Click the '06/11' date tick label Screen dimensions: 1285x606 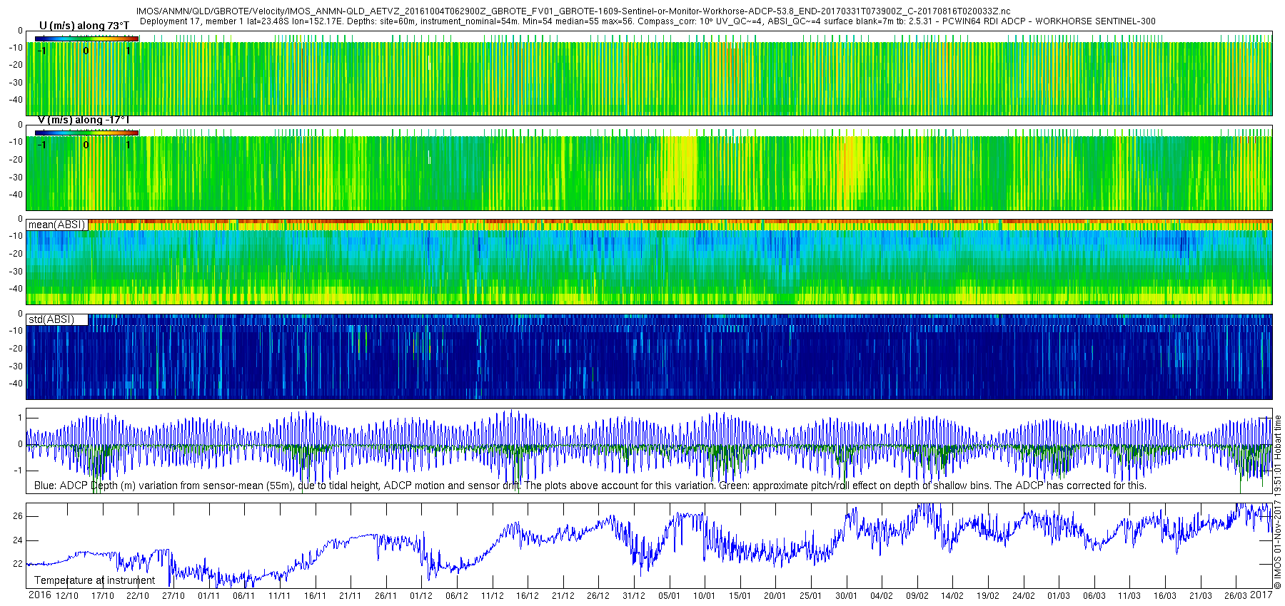[x=244, y=596]
